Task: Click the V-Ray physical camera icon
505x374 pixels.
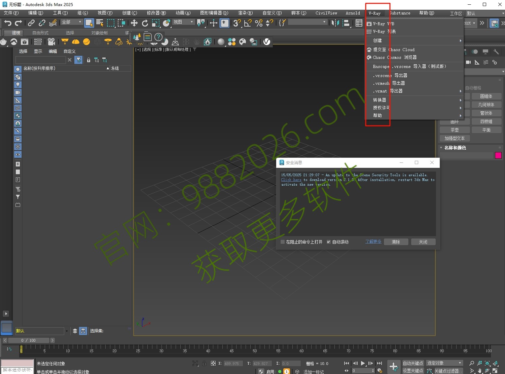Action: pos(51,42)
